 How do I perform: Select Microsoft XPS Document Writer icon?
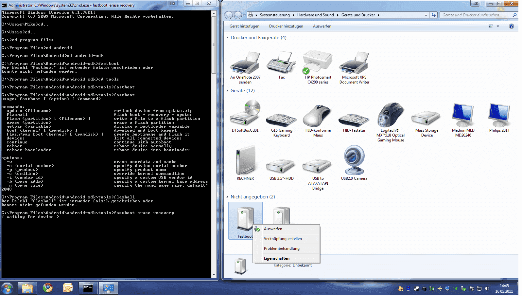click(354, 67)
